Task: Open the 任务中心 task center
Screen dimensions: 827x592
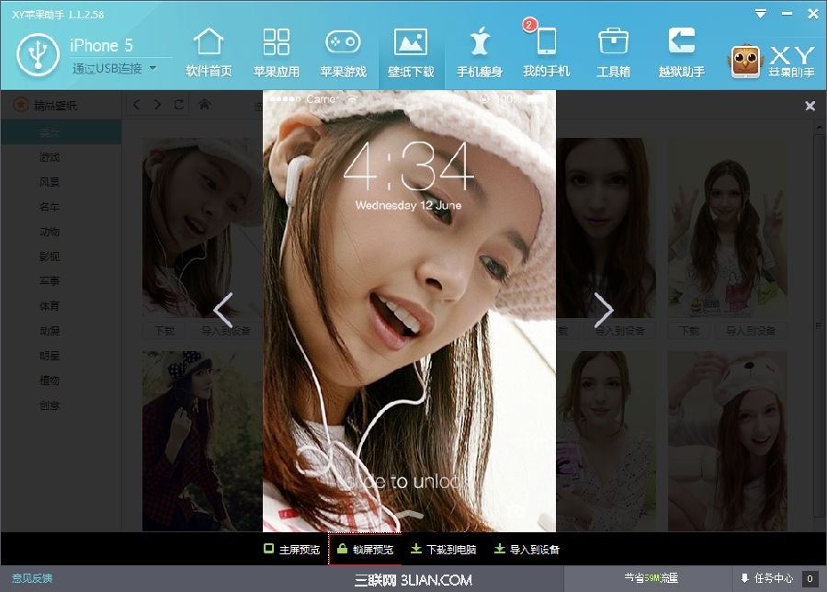Action: tap(767, 578)
